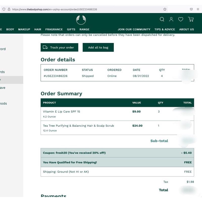Open the Pocket save icon

[x=191, y=9]
